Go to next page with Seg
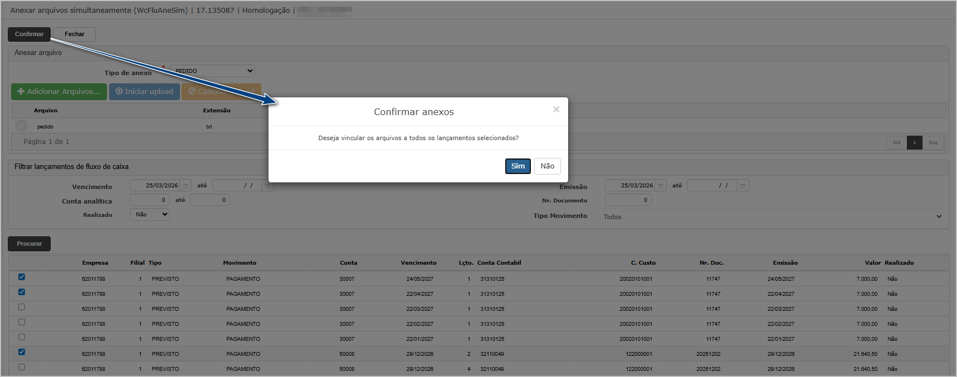 pos(932,142)
